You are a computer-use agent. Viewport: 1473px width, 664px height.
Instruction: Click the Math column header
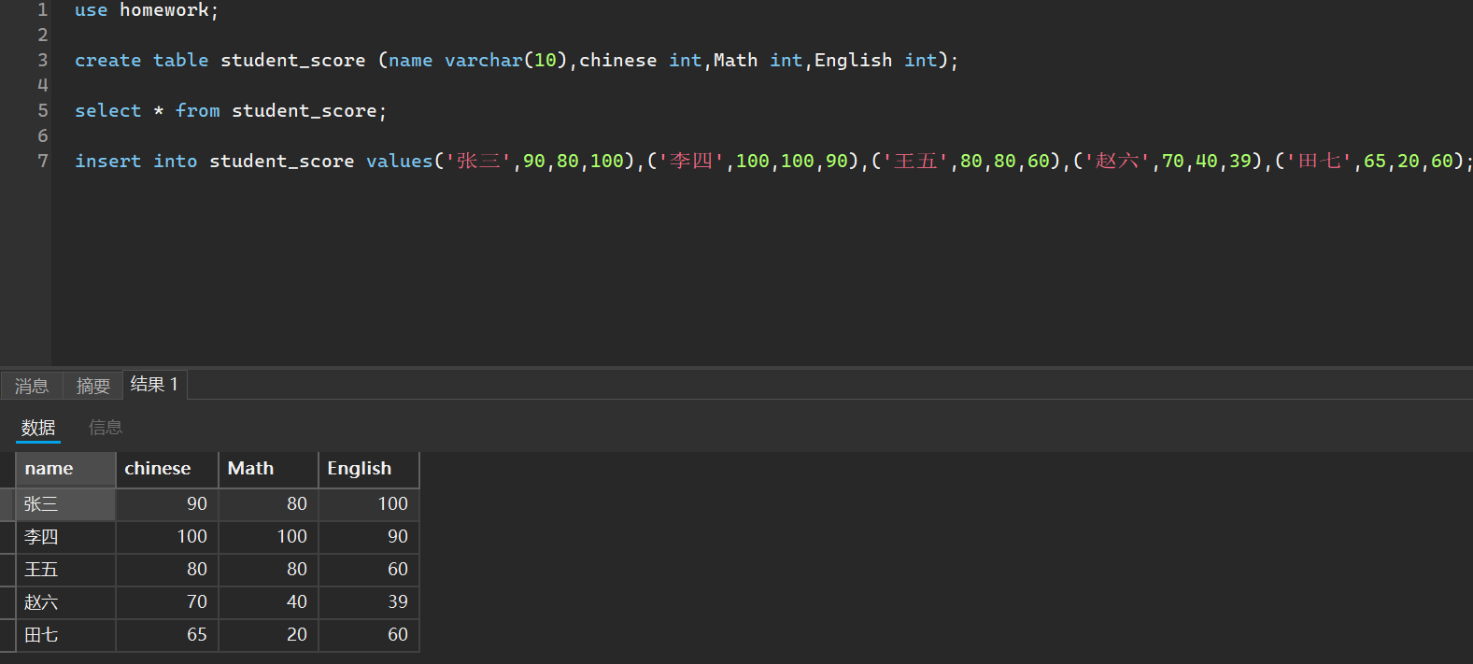(269, 469)
